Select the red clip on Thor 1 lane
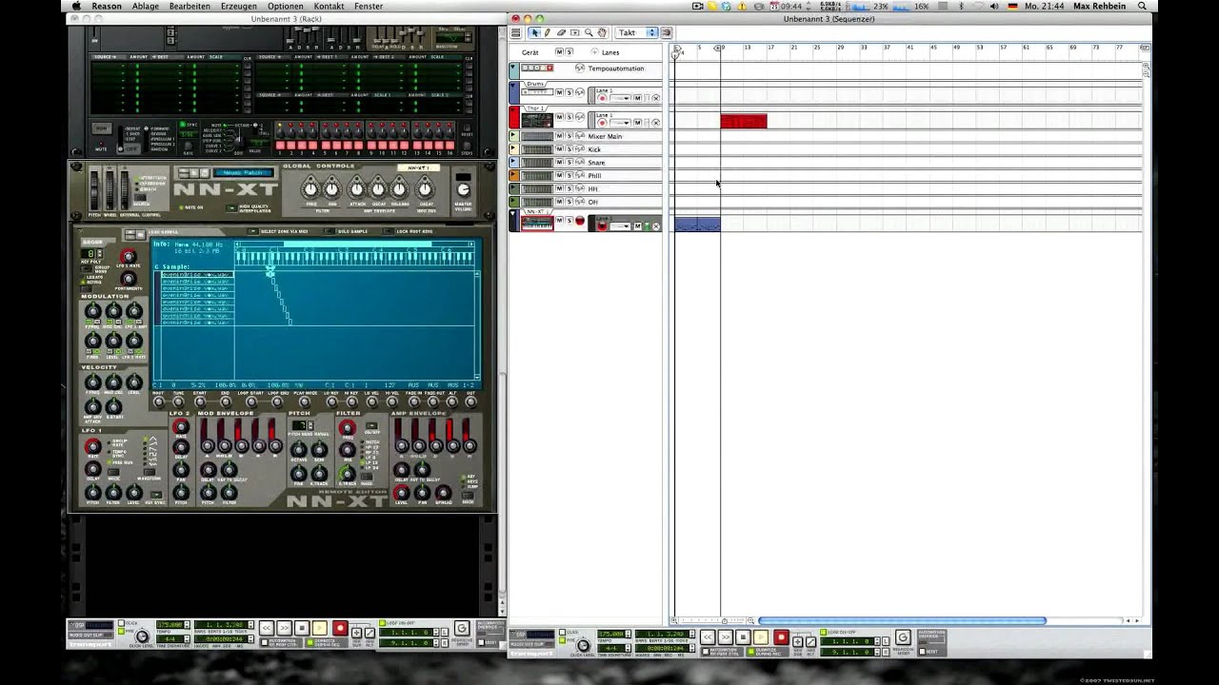 point(744,121)
